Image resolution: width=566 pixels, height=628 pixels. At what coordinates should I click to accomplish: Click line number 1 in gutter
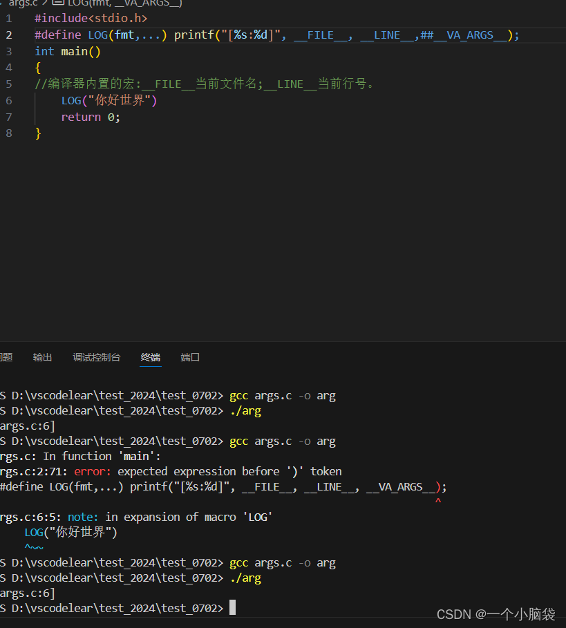pyautogui.click(x=9, y=19)
